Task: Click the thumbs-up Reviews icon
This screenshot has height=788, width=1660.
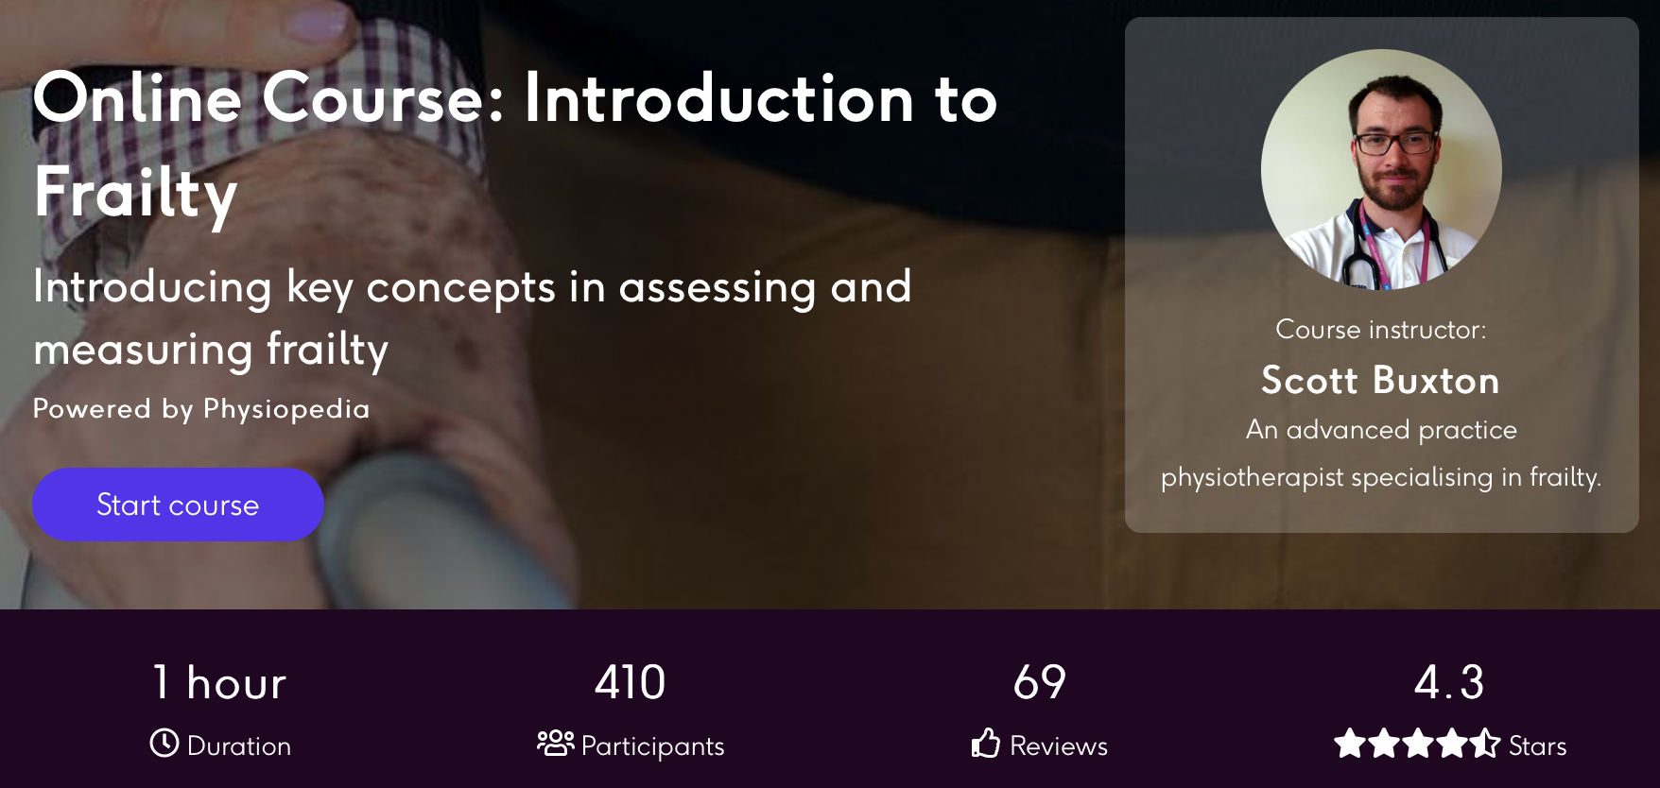Action: coord(986,744)
